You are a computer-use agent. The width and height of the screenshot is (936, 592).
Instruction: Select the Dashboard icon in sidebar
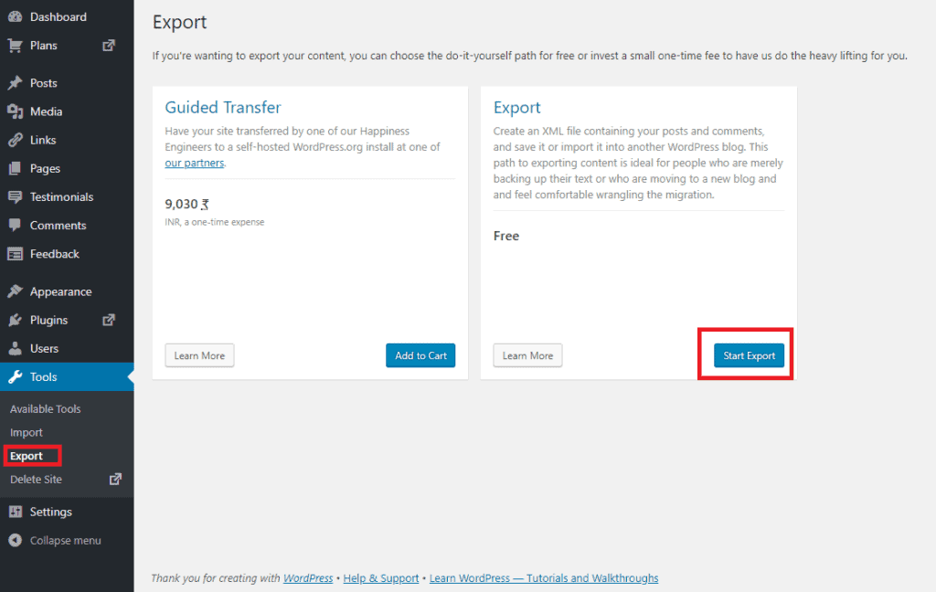click(13, 16)
